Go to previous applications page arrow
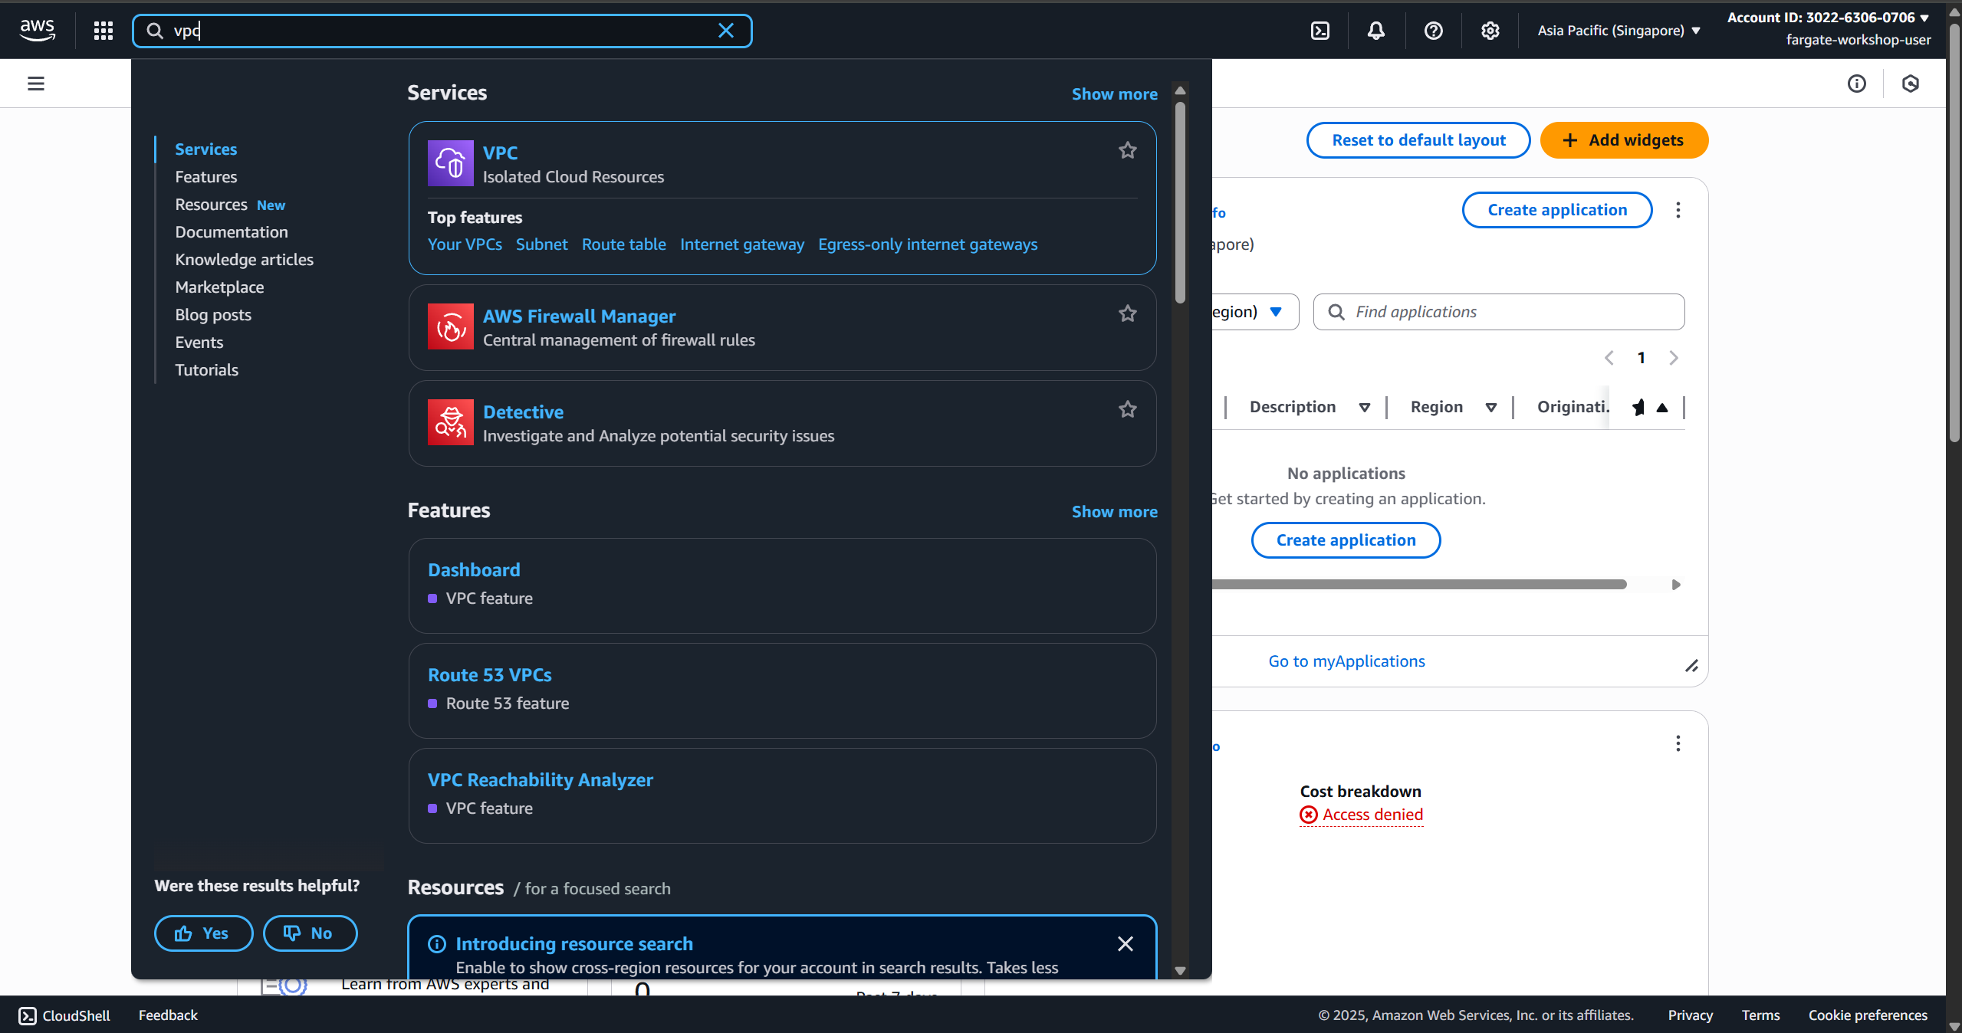This screenshot has height=1033, width=1962. point(1609,358)
